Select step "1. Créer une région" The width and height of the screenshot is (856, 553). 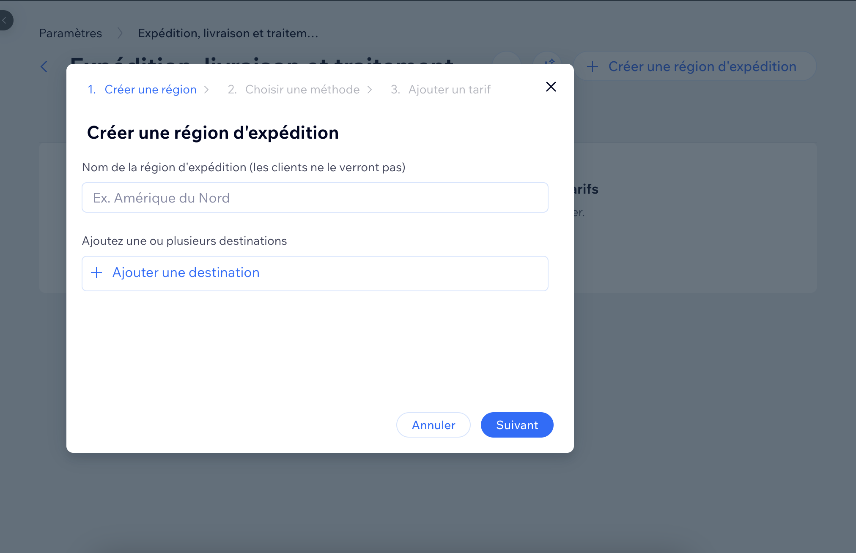[143, 89]
